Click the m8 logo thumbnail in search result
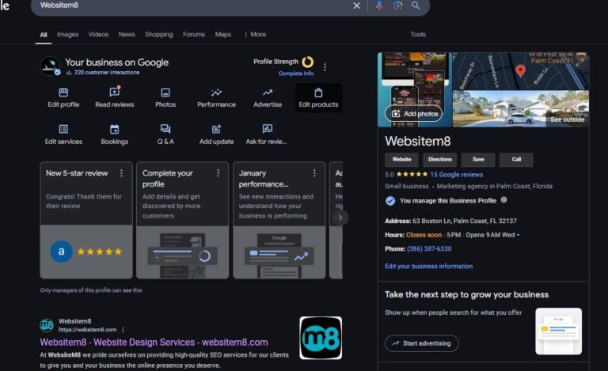 click(x=321, y=338)
